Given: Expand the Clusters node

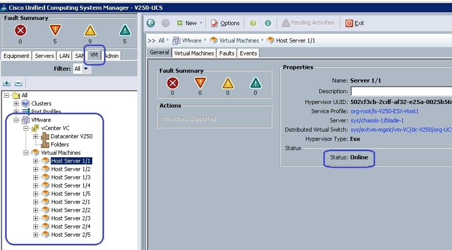Looking at the screenshot, I should [16, 103].
